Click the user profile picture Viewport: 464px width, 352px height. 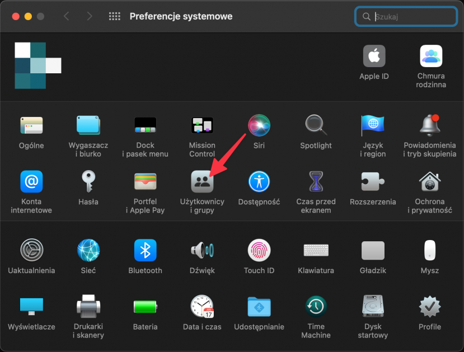click(x=37, y=65)
